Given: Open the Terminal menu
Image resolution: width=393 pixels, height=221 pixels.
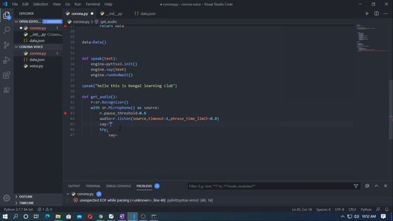Looking at the screenshot, I should point(93,4).
